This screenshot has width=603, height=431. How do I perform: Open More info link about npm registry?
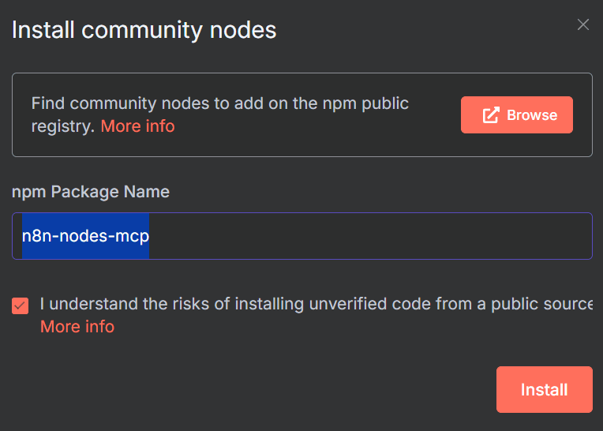click(x=137, y=126)
